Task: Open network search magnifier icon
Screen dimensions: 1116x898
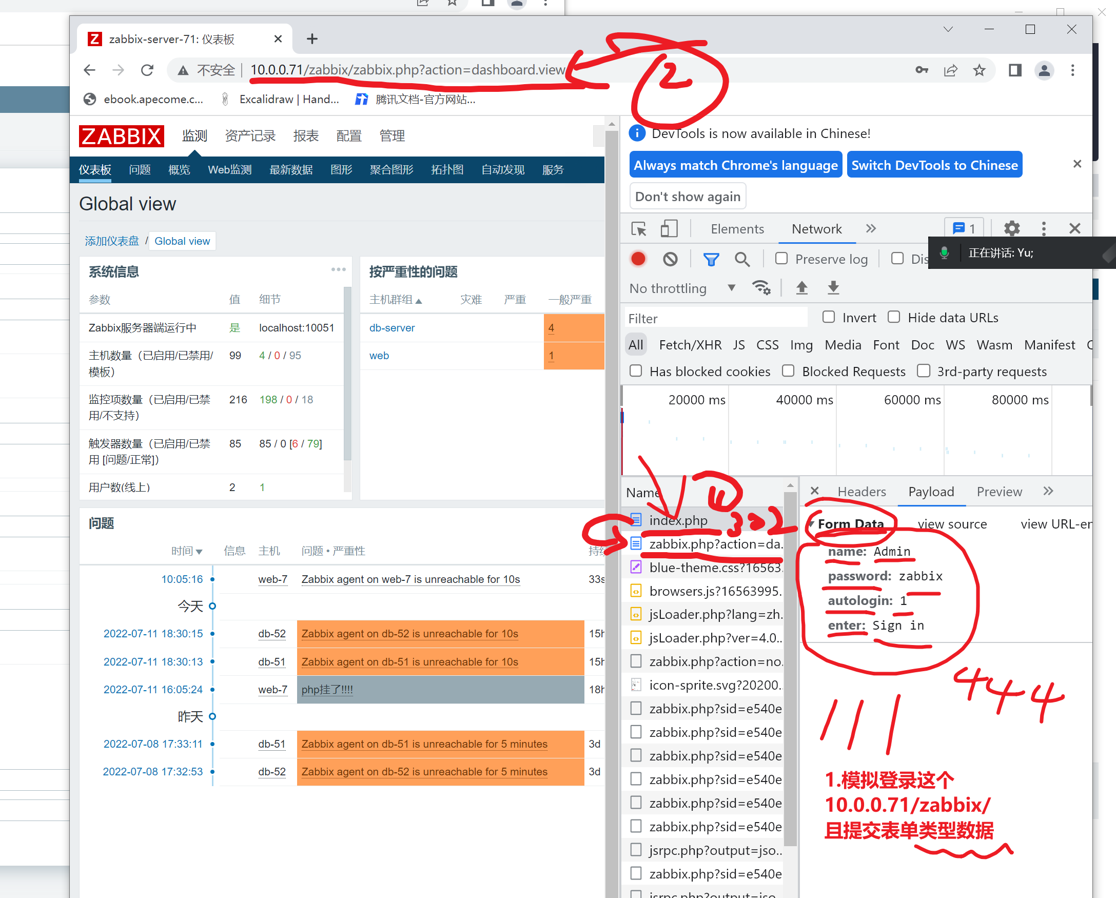Action: (742, 259)
